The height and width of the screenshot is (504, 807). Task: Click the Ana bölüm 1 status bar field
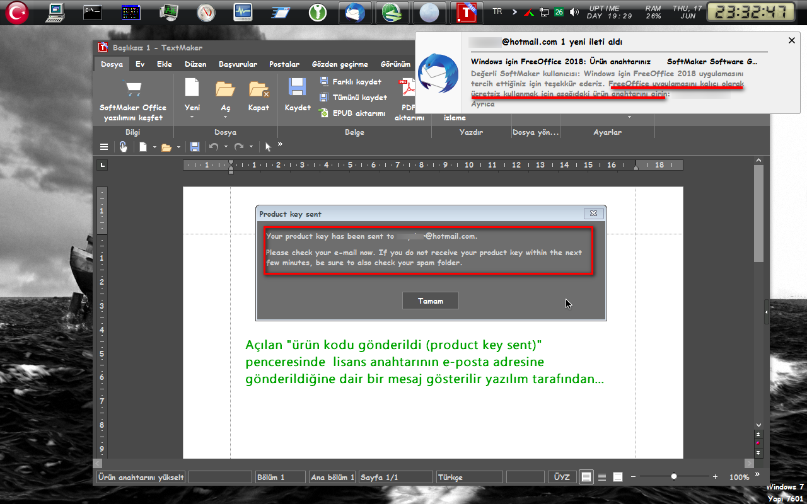(x=332, y=478)
